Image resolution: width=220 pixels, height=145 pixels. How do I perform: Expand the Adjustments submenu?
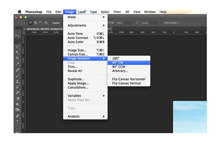[85, 25]
